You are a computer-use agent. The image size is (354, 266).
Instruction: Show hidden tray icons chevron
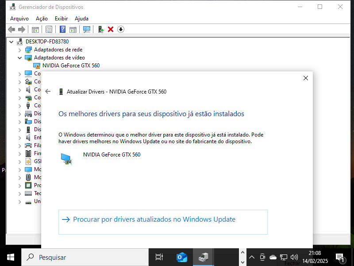coord(252,257)
